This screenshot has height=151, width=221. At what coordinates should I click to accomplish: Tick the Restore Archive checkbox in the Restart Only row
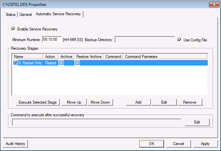tap(77, 63)
